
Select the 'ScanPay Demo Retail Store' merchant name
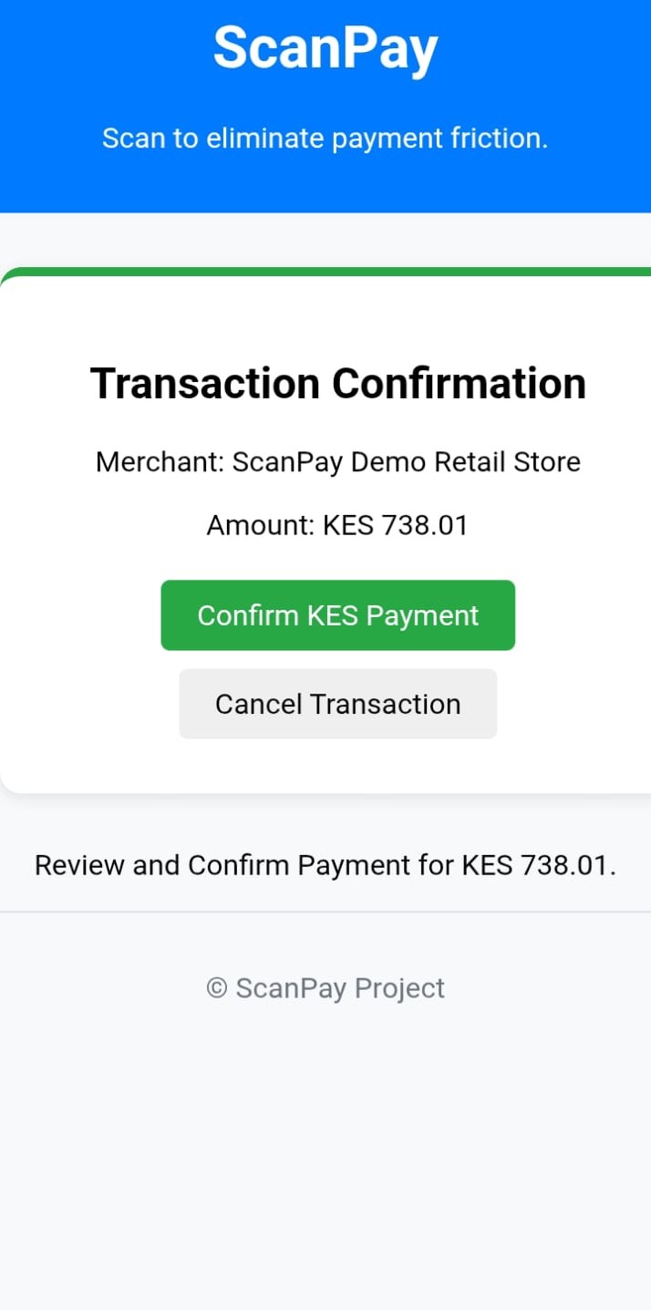point(406,462)
